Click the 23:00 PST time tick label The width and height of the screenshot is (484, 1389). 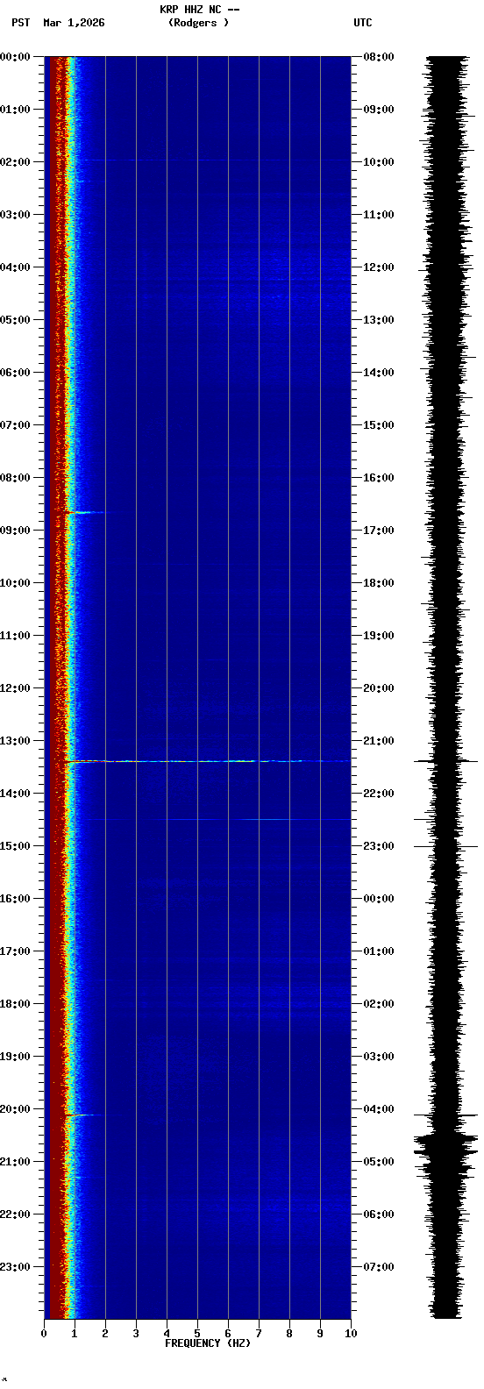coord(15,1267)
